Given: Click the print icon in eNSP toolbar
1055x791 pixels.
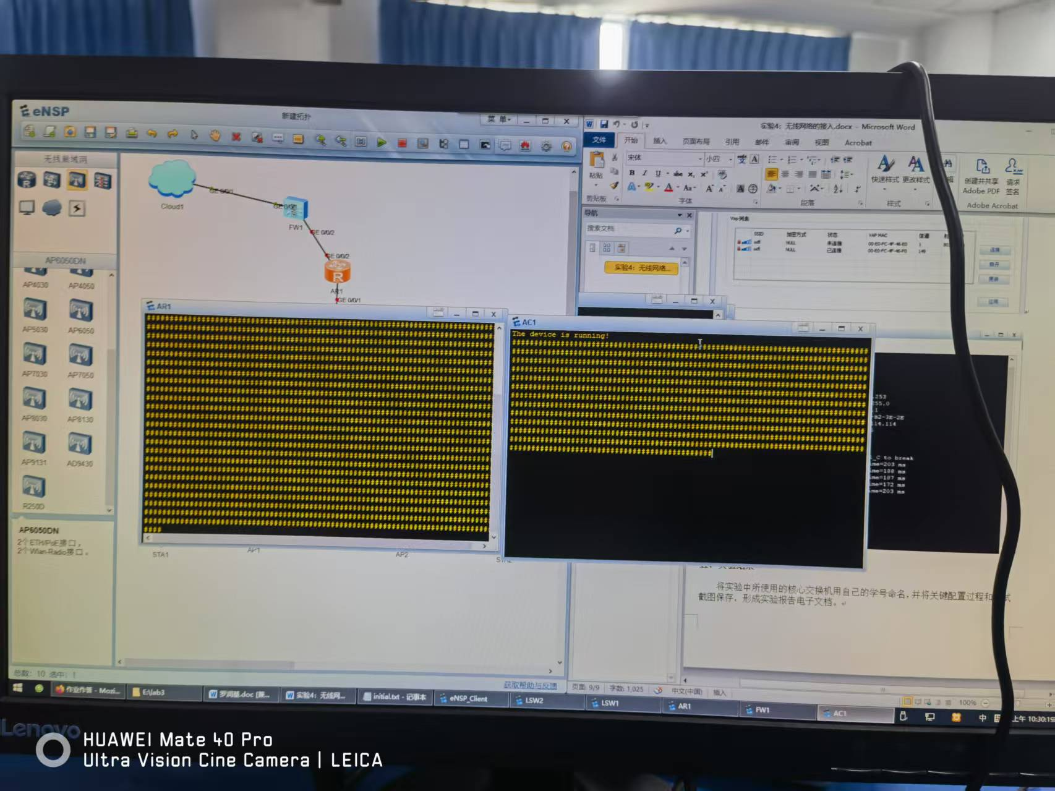Looking at the screenshot, I should point(132,133).
